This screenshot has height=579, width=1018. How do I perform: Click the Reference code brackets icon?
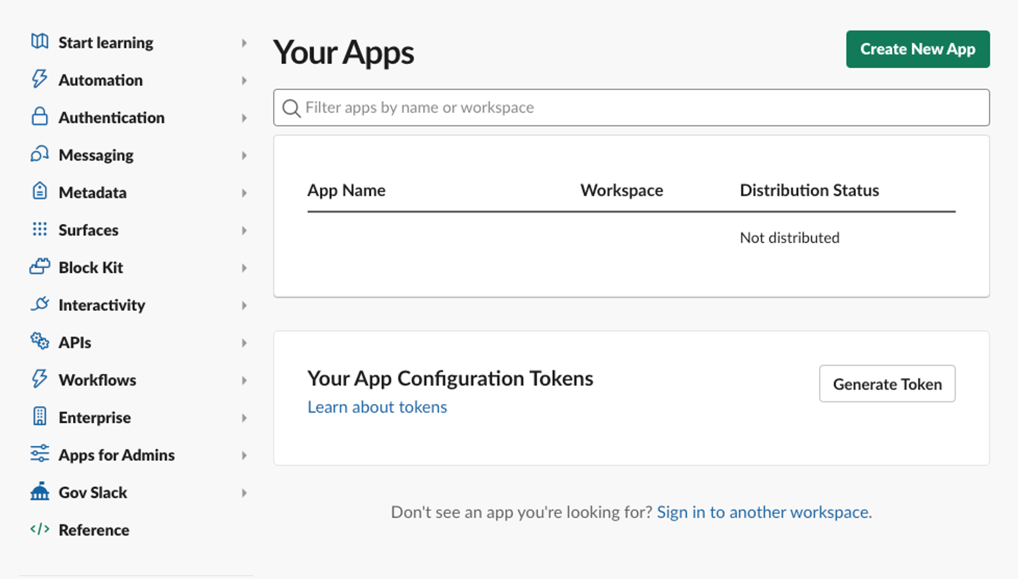click(x=40, y=529)
